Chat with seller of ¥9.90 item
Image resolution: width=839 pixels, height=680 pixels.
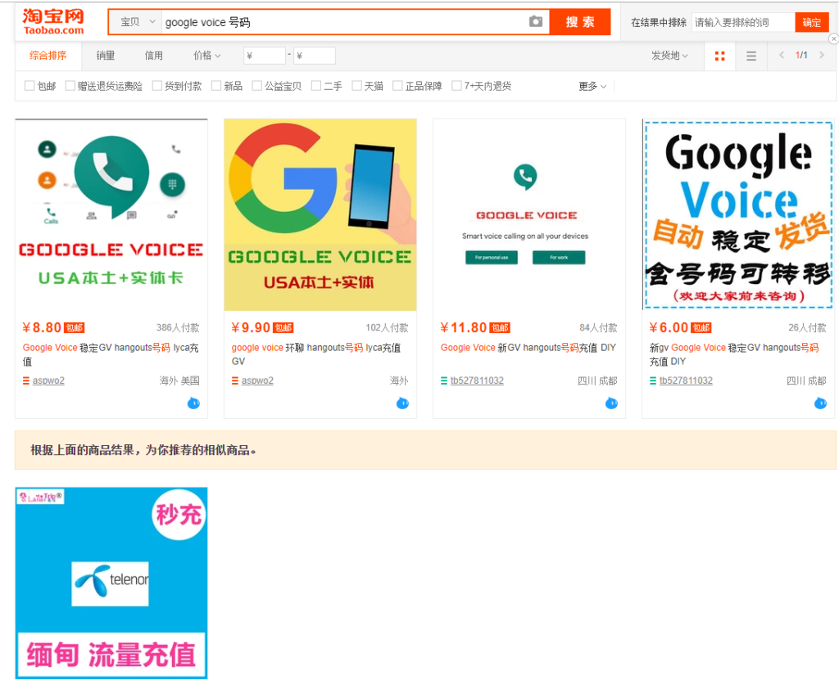click(x=402, y=403)
